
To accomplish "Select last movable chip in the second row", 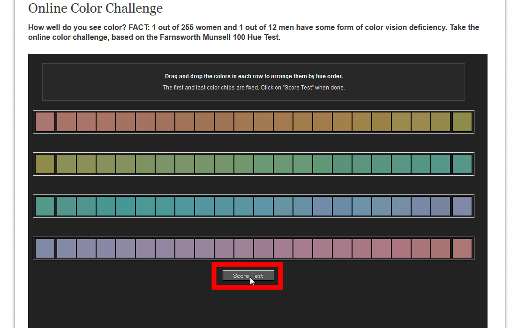I will pyautogui.click(x=441, y=164).
